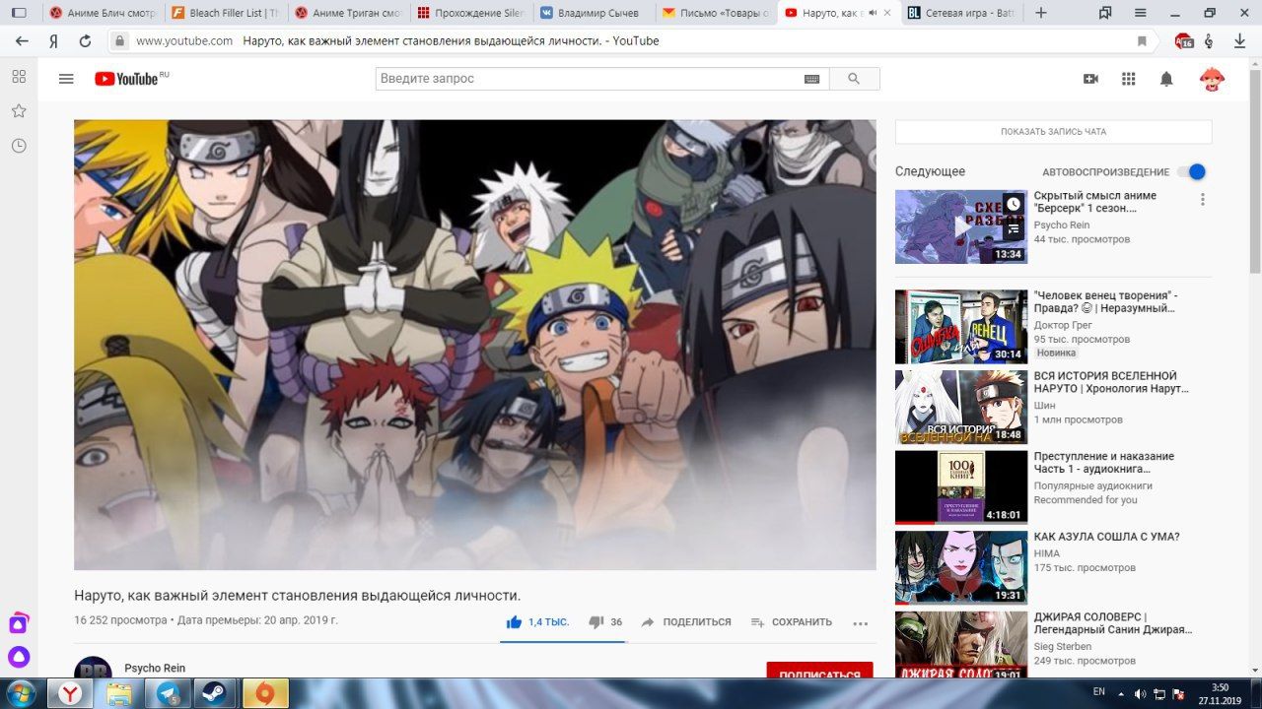Go back with browser back arrow
This screenshot has height=709, width=1262.
pos(22,41)
